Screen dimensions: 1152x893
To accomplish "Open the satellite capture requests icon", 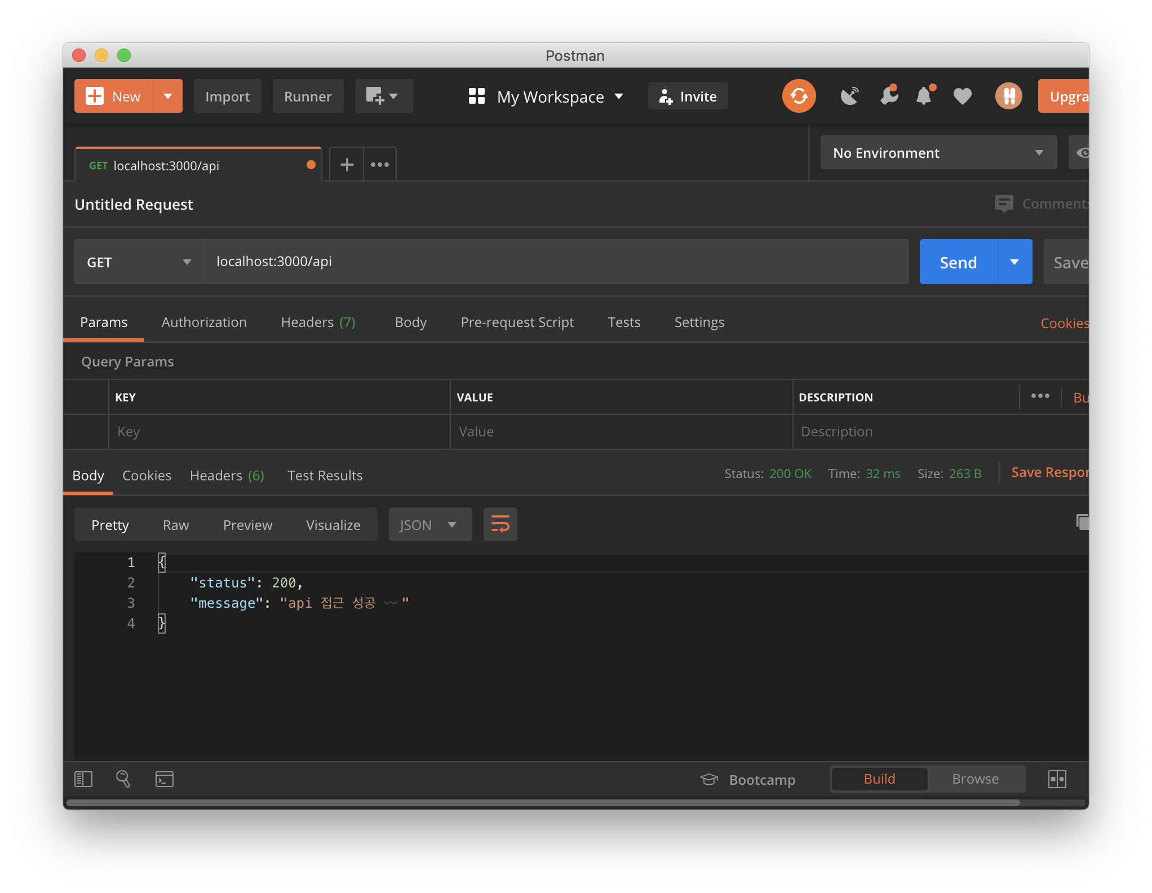I will click(x=849, y=96).
